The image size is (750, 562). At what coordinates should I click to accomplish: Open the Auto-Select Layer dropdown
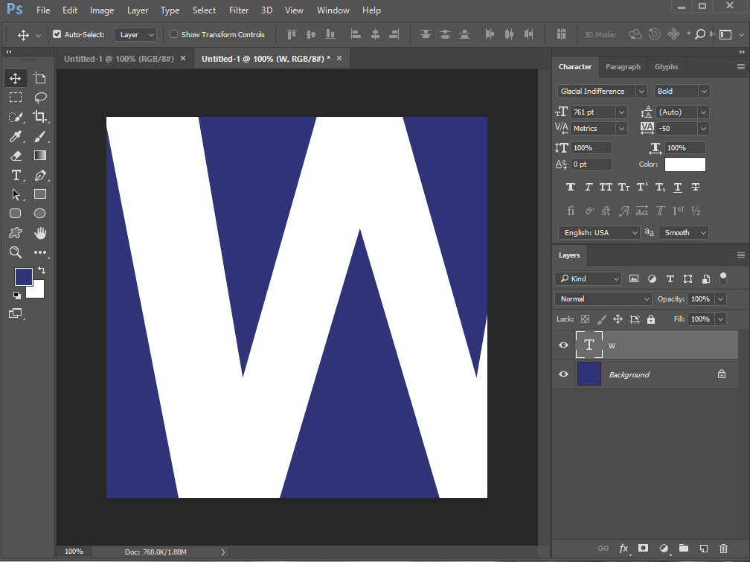click(136, 34)
